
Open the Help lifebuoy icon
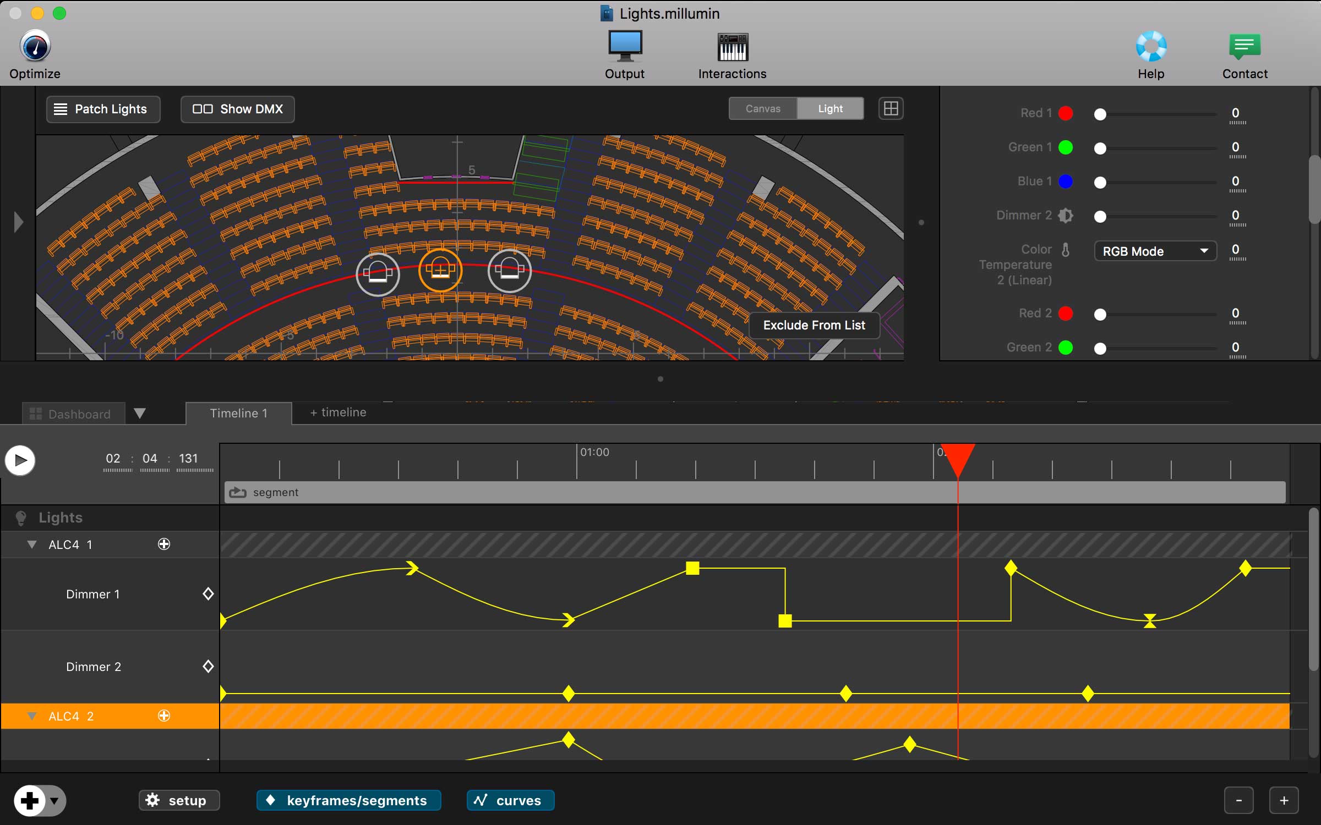click(1151, 46)
